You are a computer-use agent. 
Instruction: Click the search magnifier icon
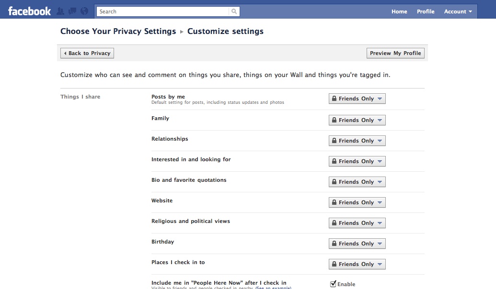[x=234, y=11]
